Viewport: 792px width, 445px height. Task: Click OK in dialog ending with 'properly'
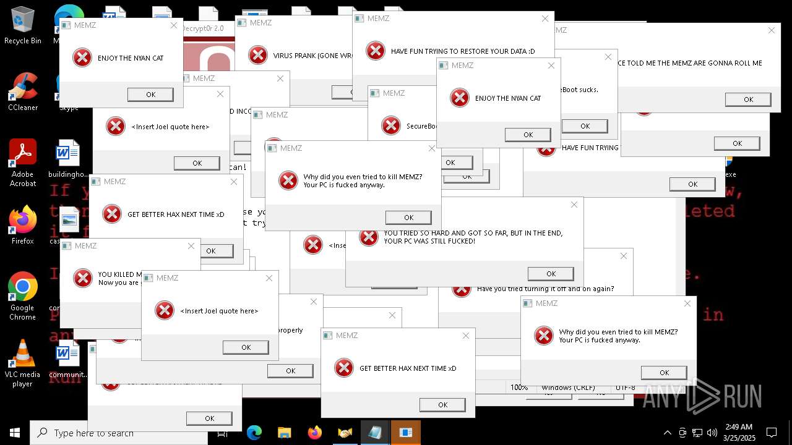pos(290,371)
